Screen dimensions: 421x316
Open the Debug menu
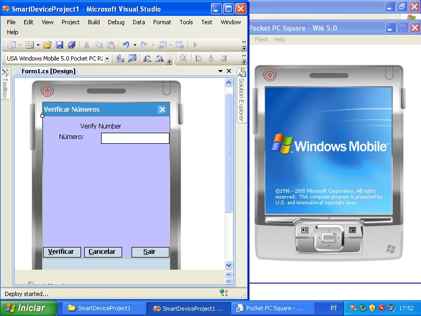(x=116, y=22)
